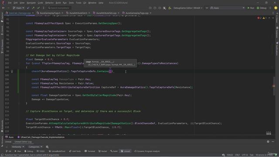Click the yellow profile avatar icon
The height and width of the screenshot is (157, 279).
tap(276, 8)
